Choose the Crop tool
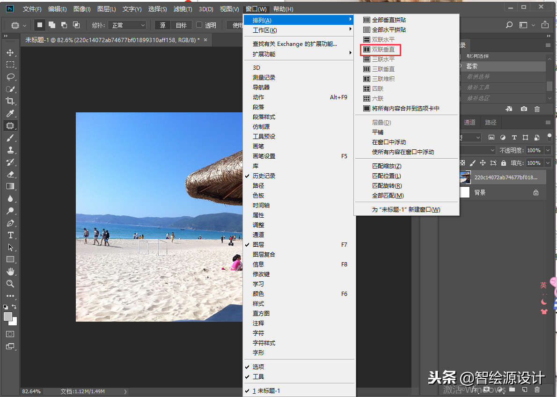Image resolution: width=557 pixels, height=397 pixels. click(10, 101)
